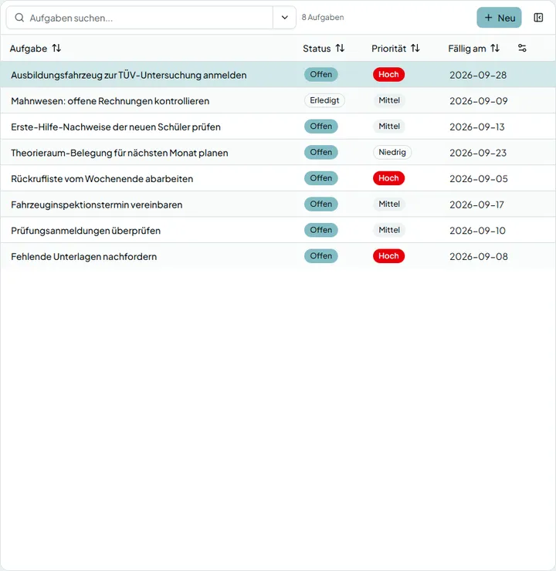Open the search filter dropdown chevron

284,18
